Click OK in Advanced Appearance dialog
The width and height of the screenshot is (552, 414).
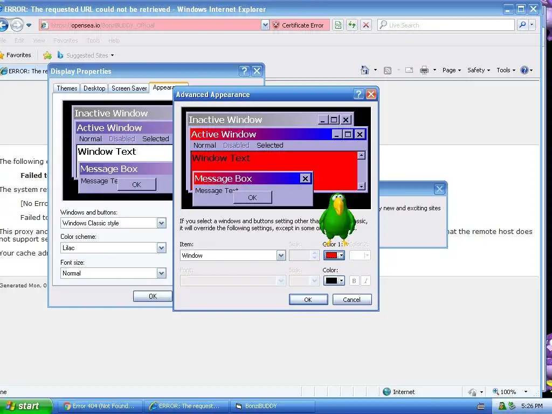pyautogui.click(x=308, y=300)
